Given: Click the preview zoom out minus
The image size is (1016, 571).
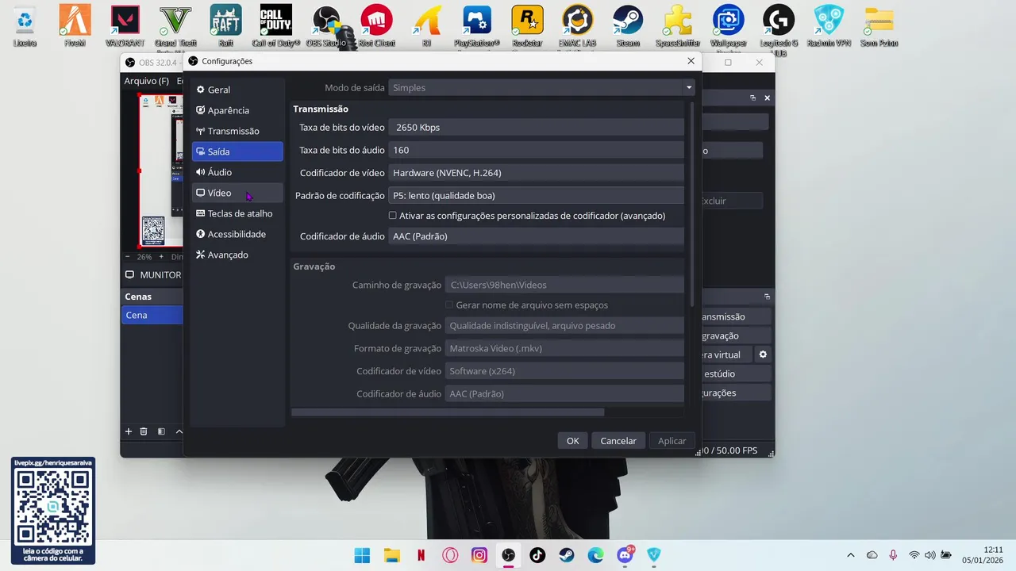Looking at the screenshot, I should (x=128, y=256).
